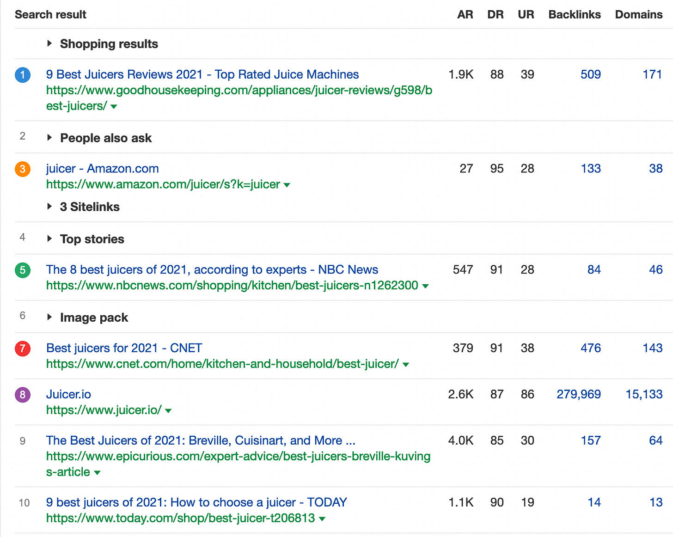Open '9 Best Juicers Reviews 2021' result title

tap(202, 74)
